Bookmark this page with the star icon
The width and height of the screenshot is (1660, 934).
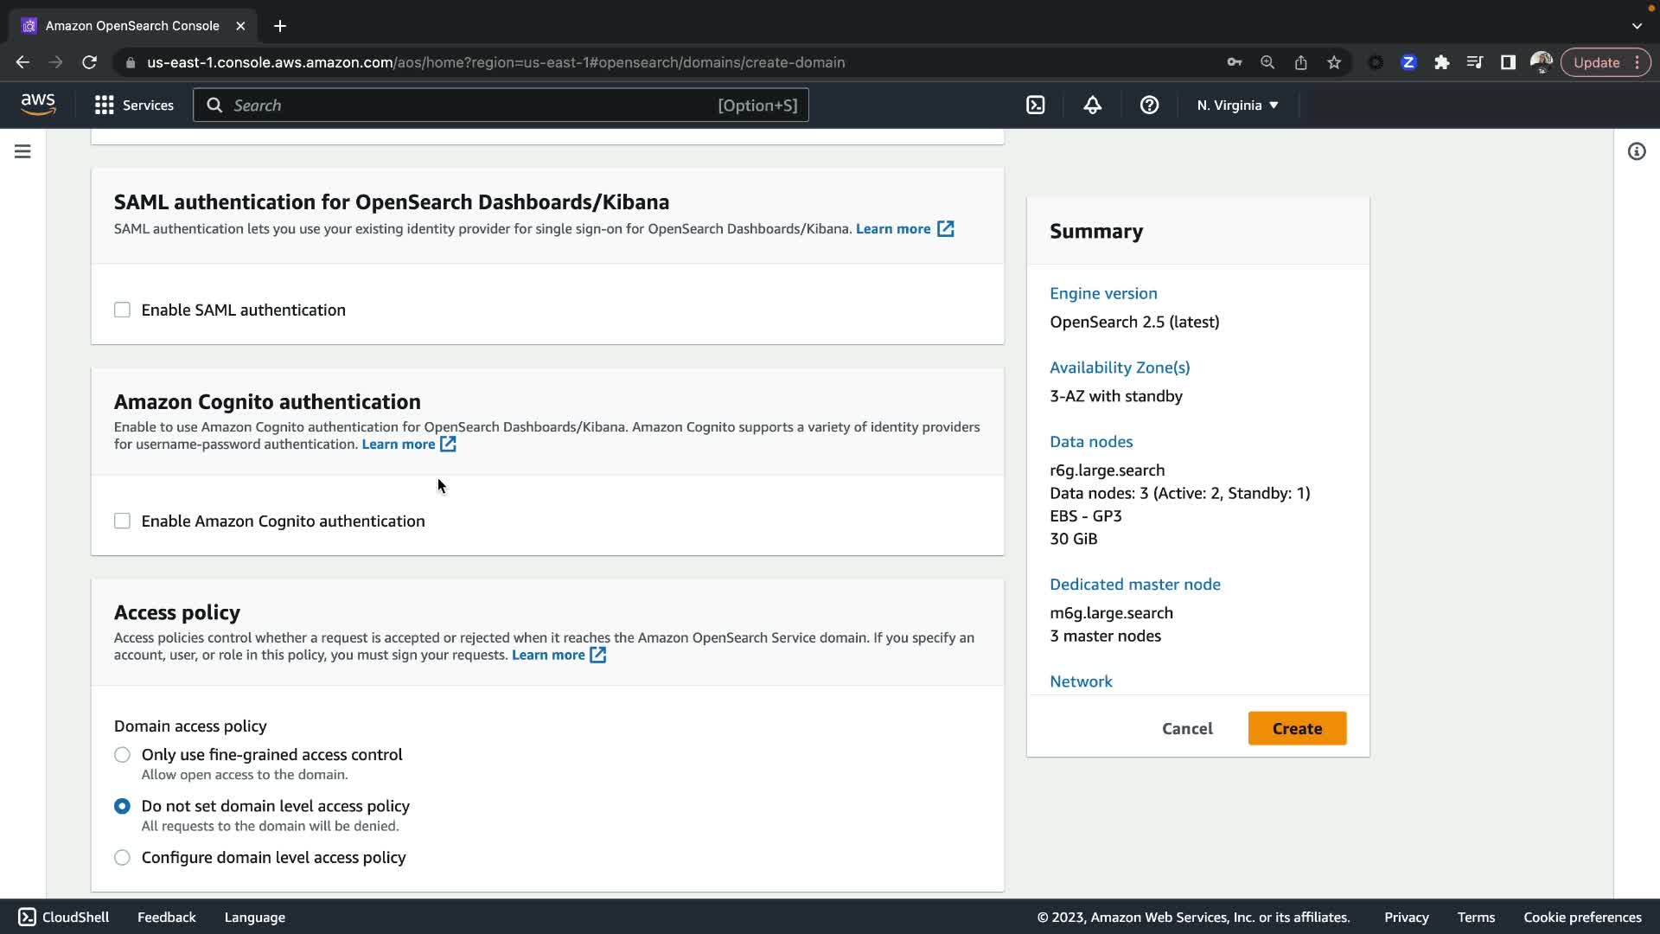pos(1334,62)
